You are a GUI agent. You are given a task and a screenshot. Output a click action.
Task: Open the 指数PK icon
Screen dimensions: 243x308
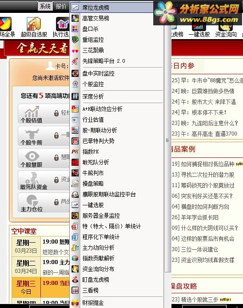75,152
